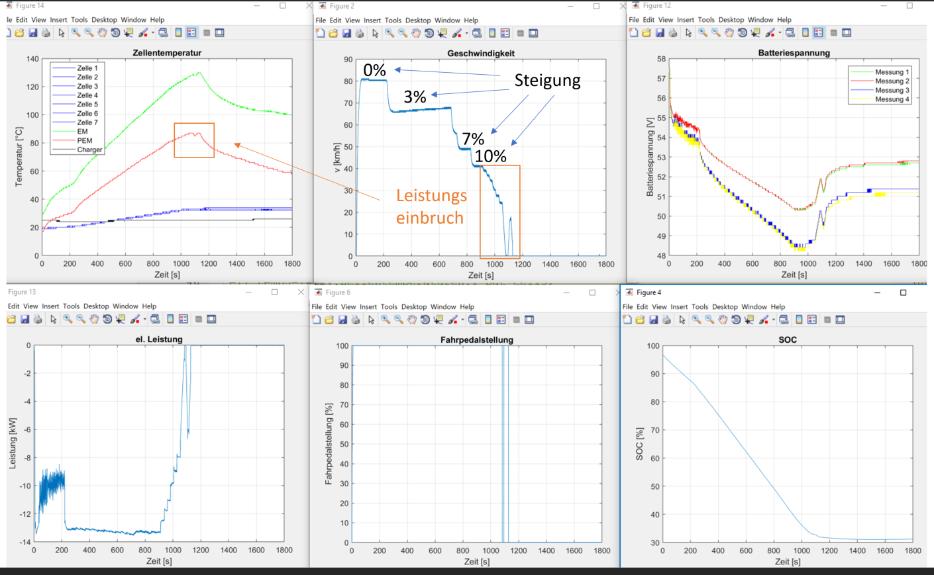The image size is (934, 575).
Task: Open Insert menu in Figure 6
Action: coord(368,307)
